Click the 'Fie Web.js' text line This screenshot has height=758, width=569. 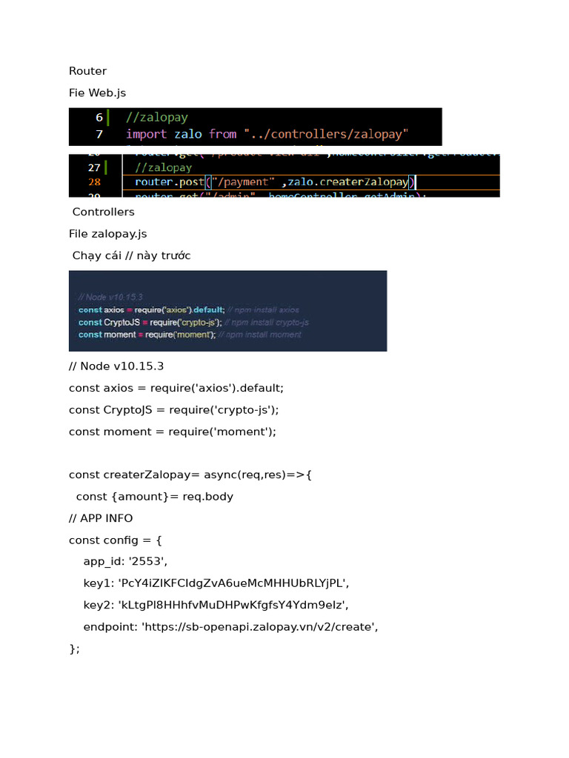coord(97,93)
